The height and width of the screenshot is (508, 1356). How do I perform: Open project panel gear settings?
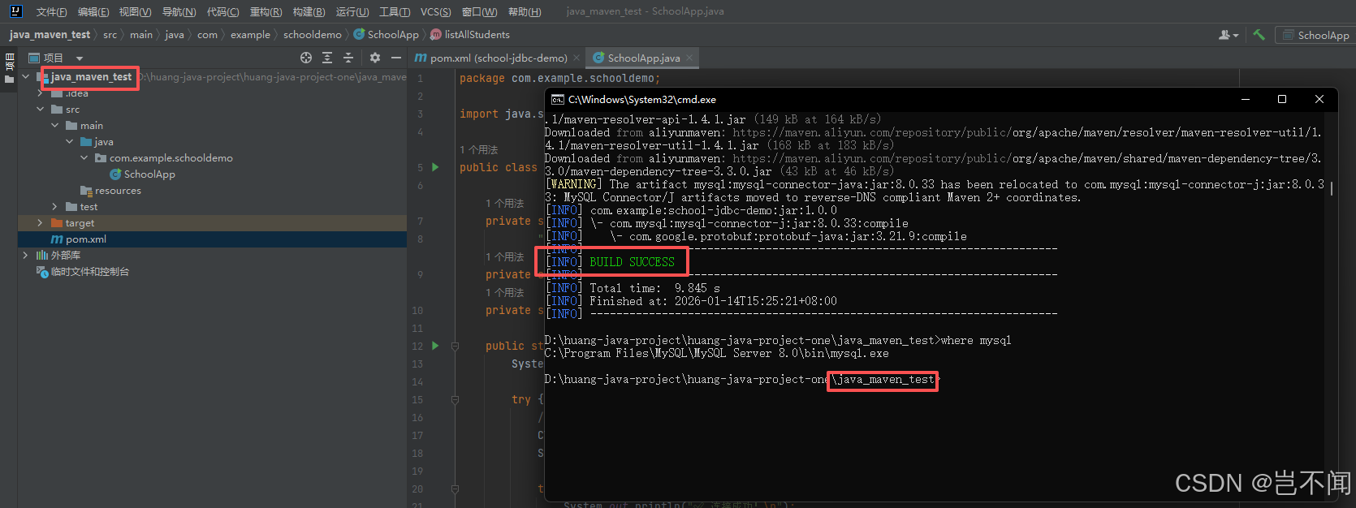[x=375, y=58]
